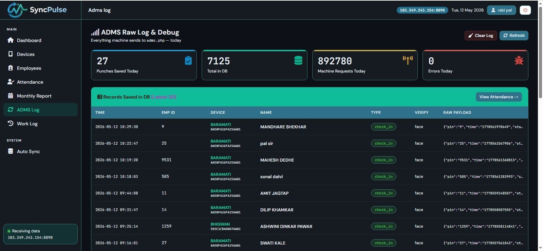Image resolution: width=543 pixels, height=251 pixels.
Task: Click the Receiving data status panel
Action: (x=40, y=234)
